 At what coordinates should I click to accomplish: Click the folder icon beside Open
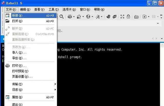tap(7, 21)
